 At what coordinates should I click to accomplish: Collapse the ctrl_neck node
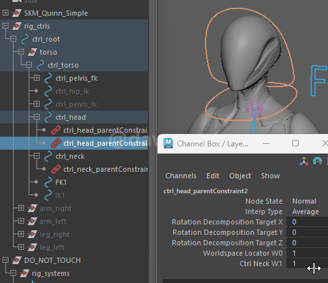36,156
